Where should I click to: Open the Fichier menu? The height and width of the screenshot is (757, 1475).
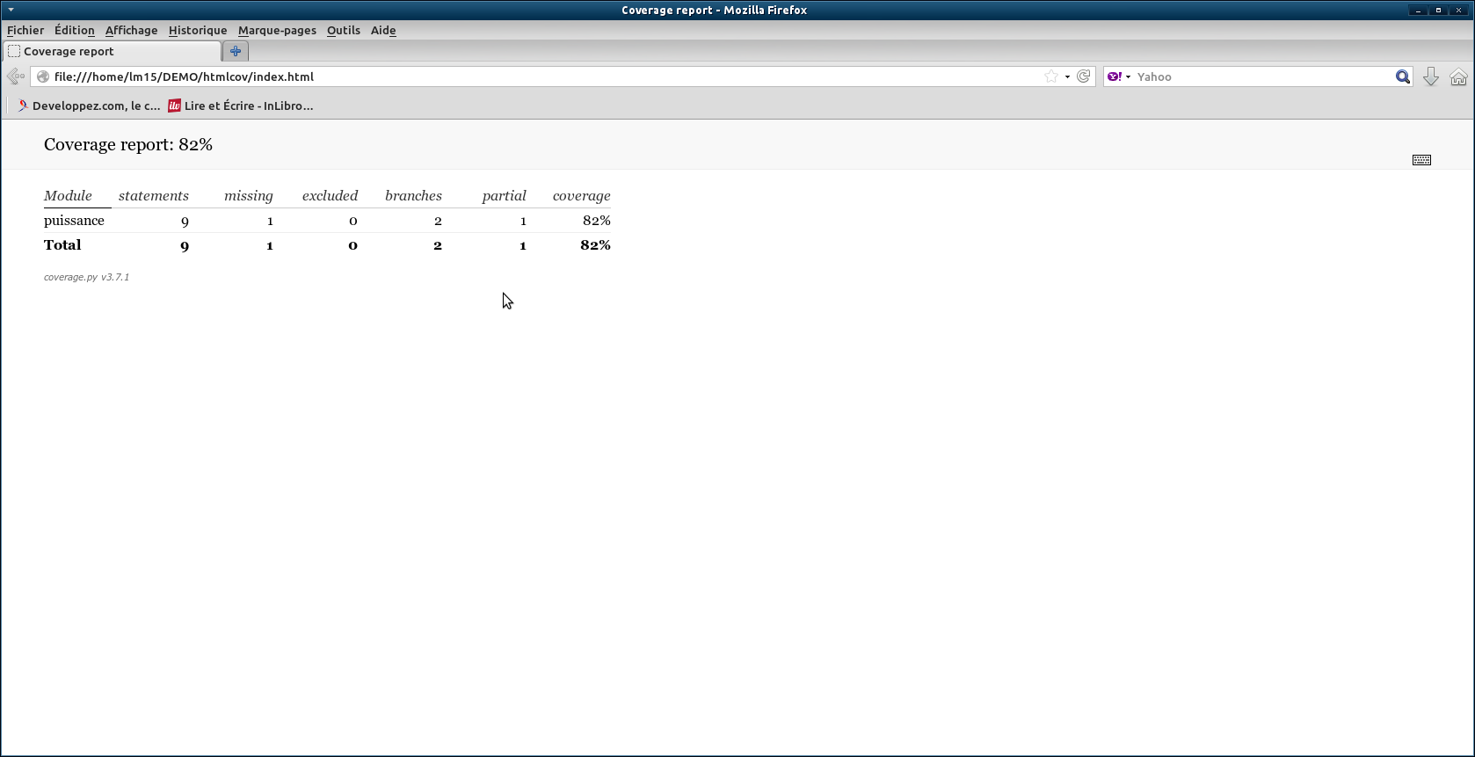click(x=25, y=30)
